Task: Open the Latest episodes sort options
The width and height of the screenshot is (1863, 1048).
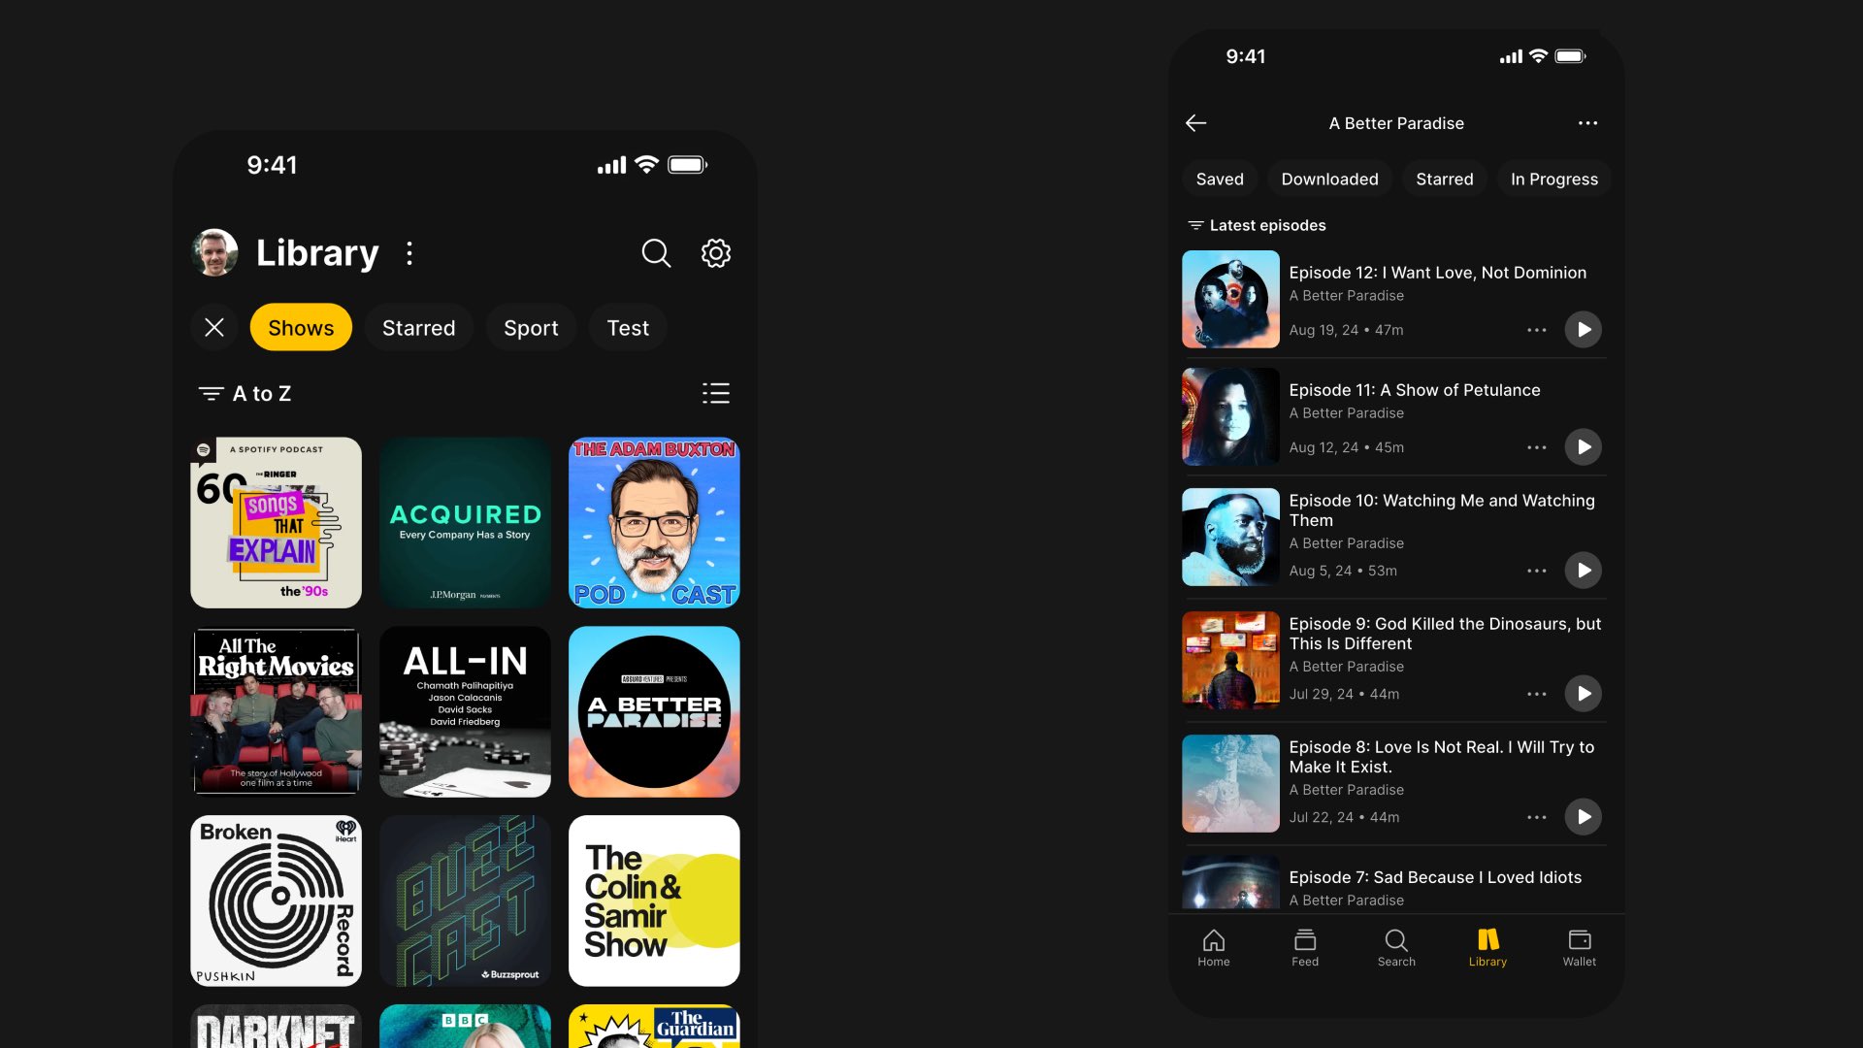Action: (1257, 225)
